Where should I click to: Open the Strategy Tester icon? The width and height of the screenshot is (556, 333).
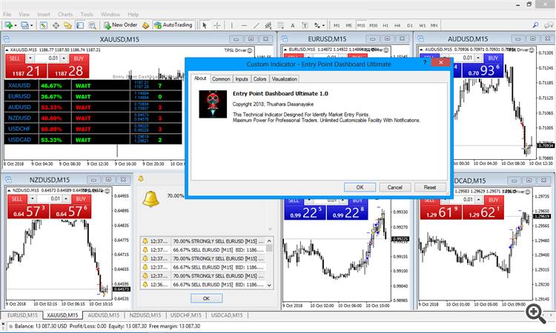point(92,25)
